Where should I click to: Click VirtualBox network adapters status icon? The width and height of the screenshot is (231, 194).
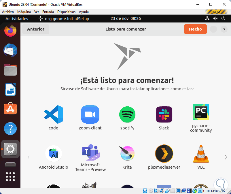tap(162, 191)
